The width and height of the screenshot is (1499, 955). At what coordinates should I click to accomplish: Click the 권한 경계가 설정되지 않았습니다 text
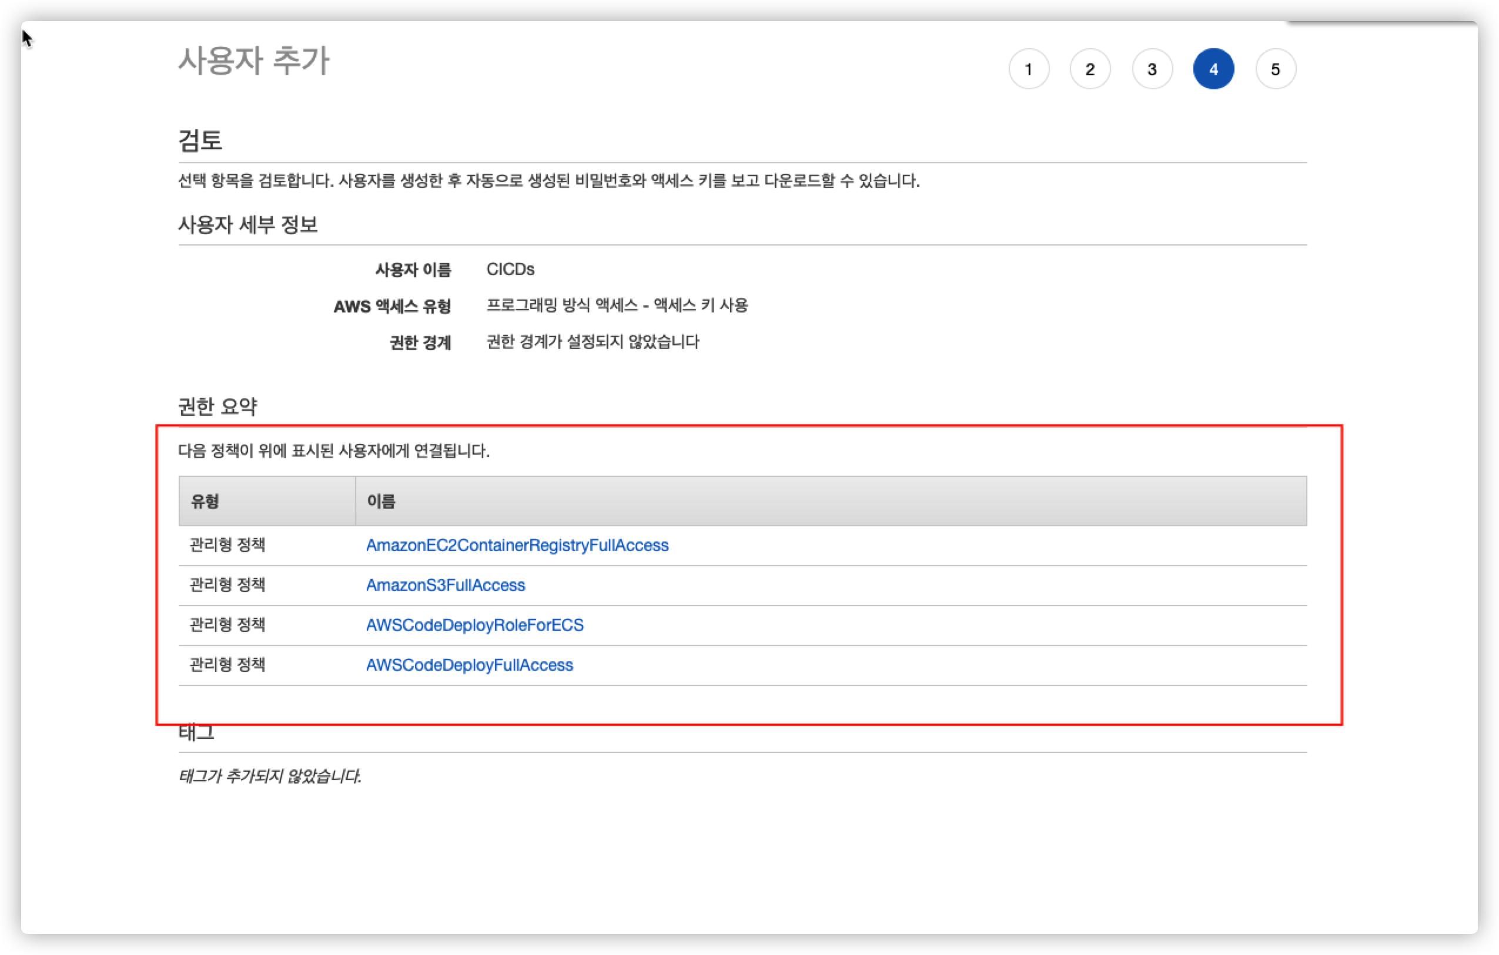592,342
